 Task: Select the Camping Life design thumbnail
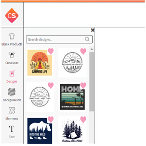40,63
